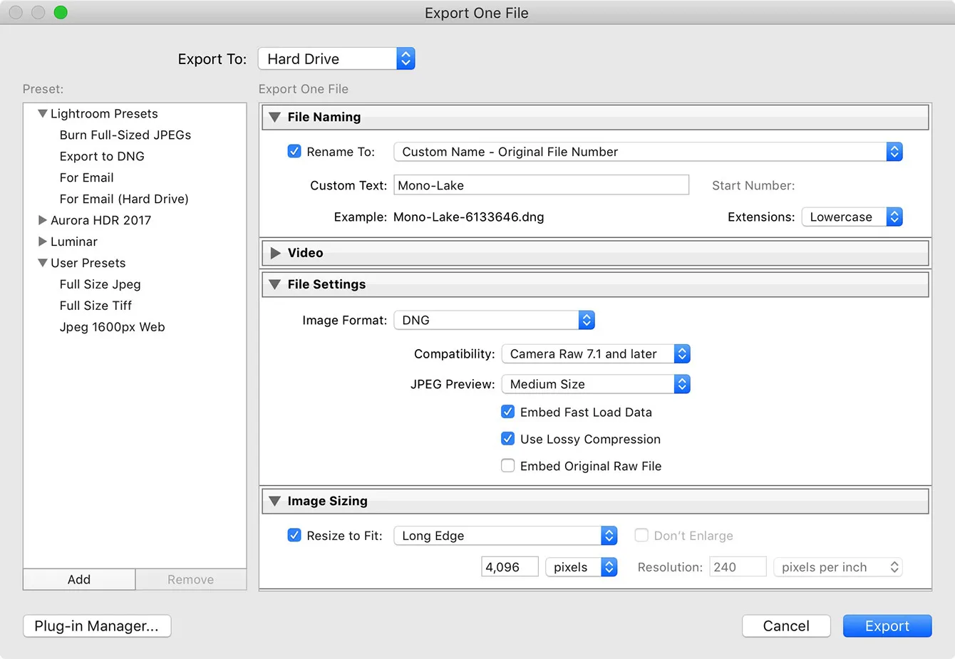This screenshot has height=659, width=955.
Task: Collapse the Lightroom Presets folder
Action: pos(43,114)
